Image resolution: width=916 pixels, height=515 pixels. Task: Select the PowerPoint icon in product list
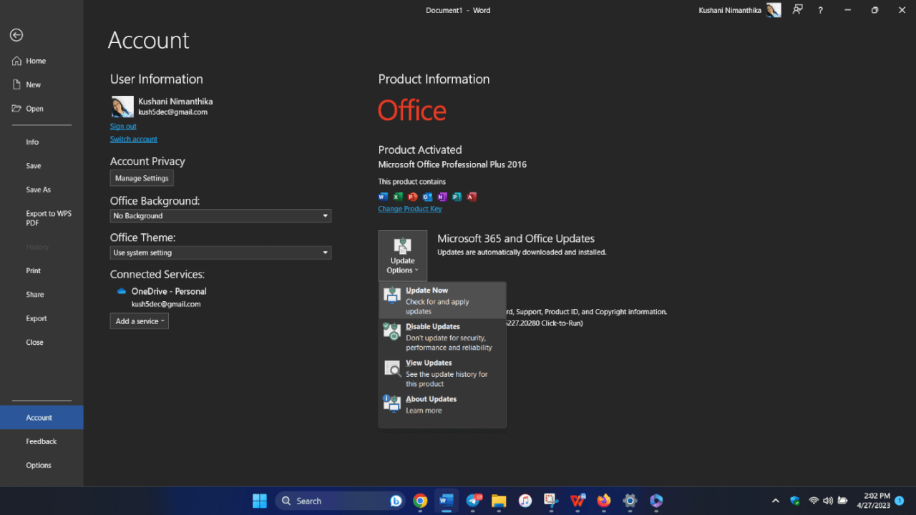point(413,196)
